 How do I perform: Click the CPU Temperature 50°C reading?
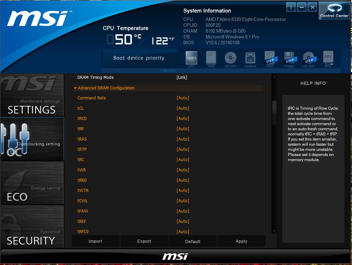124,39
